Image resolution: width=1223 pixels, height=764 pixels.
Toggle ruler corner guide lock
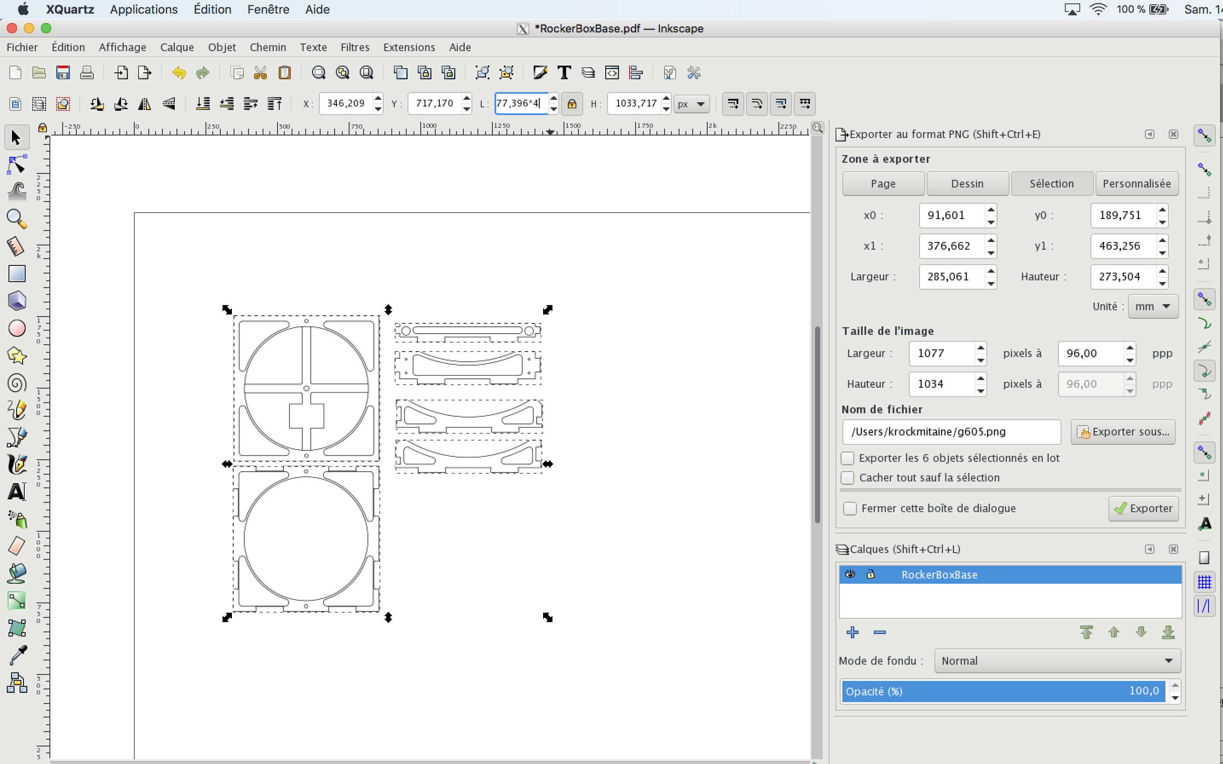[x=43, y=127]
